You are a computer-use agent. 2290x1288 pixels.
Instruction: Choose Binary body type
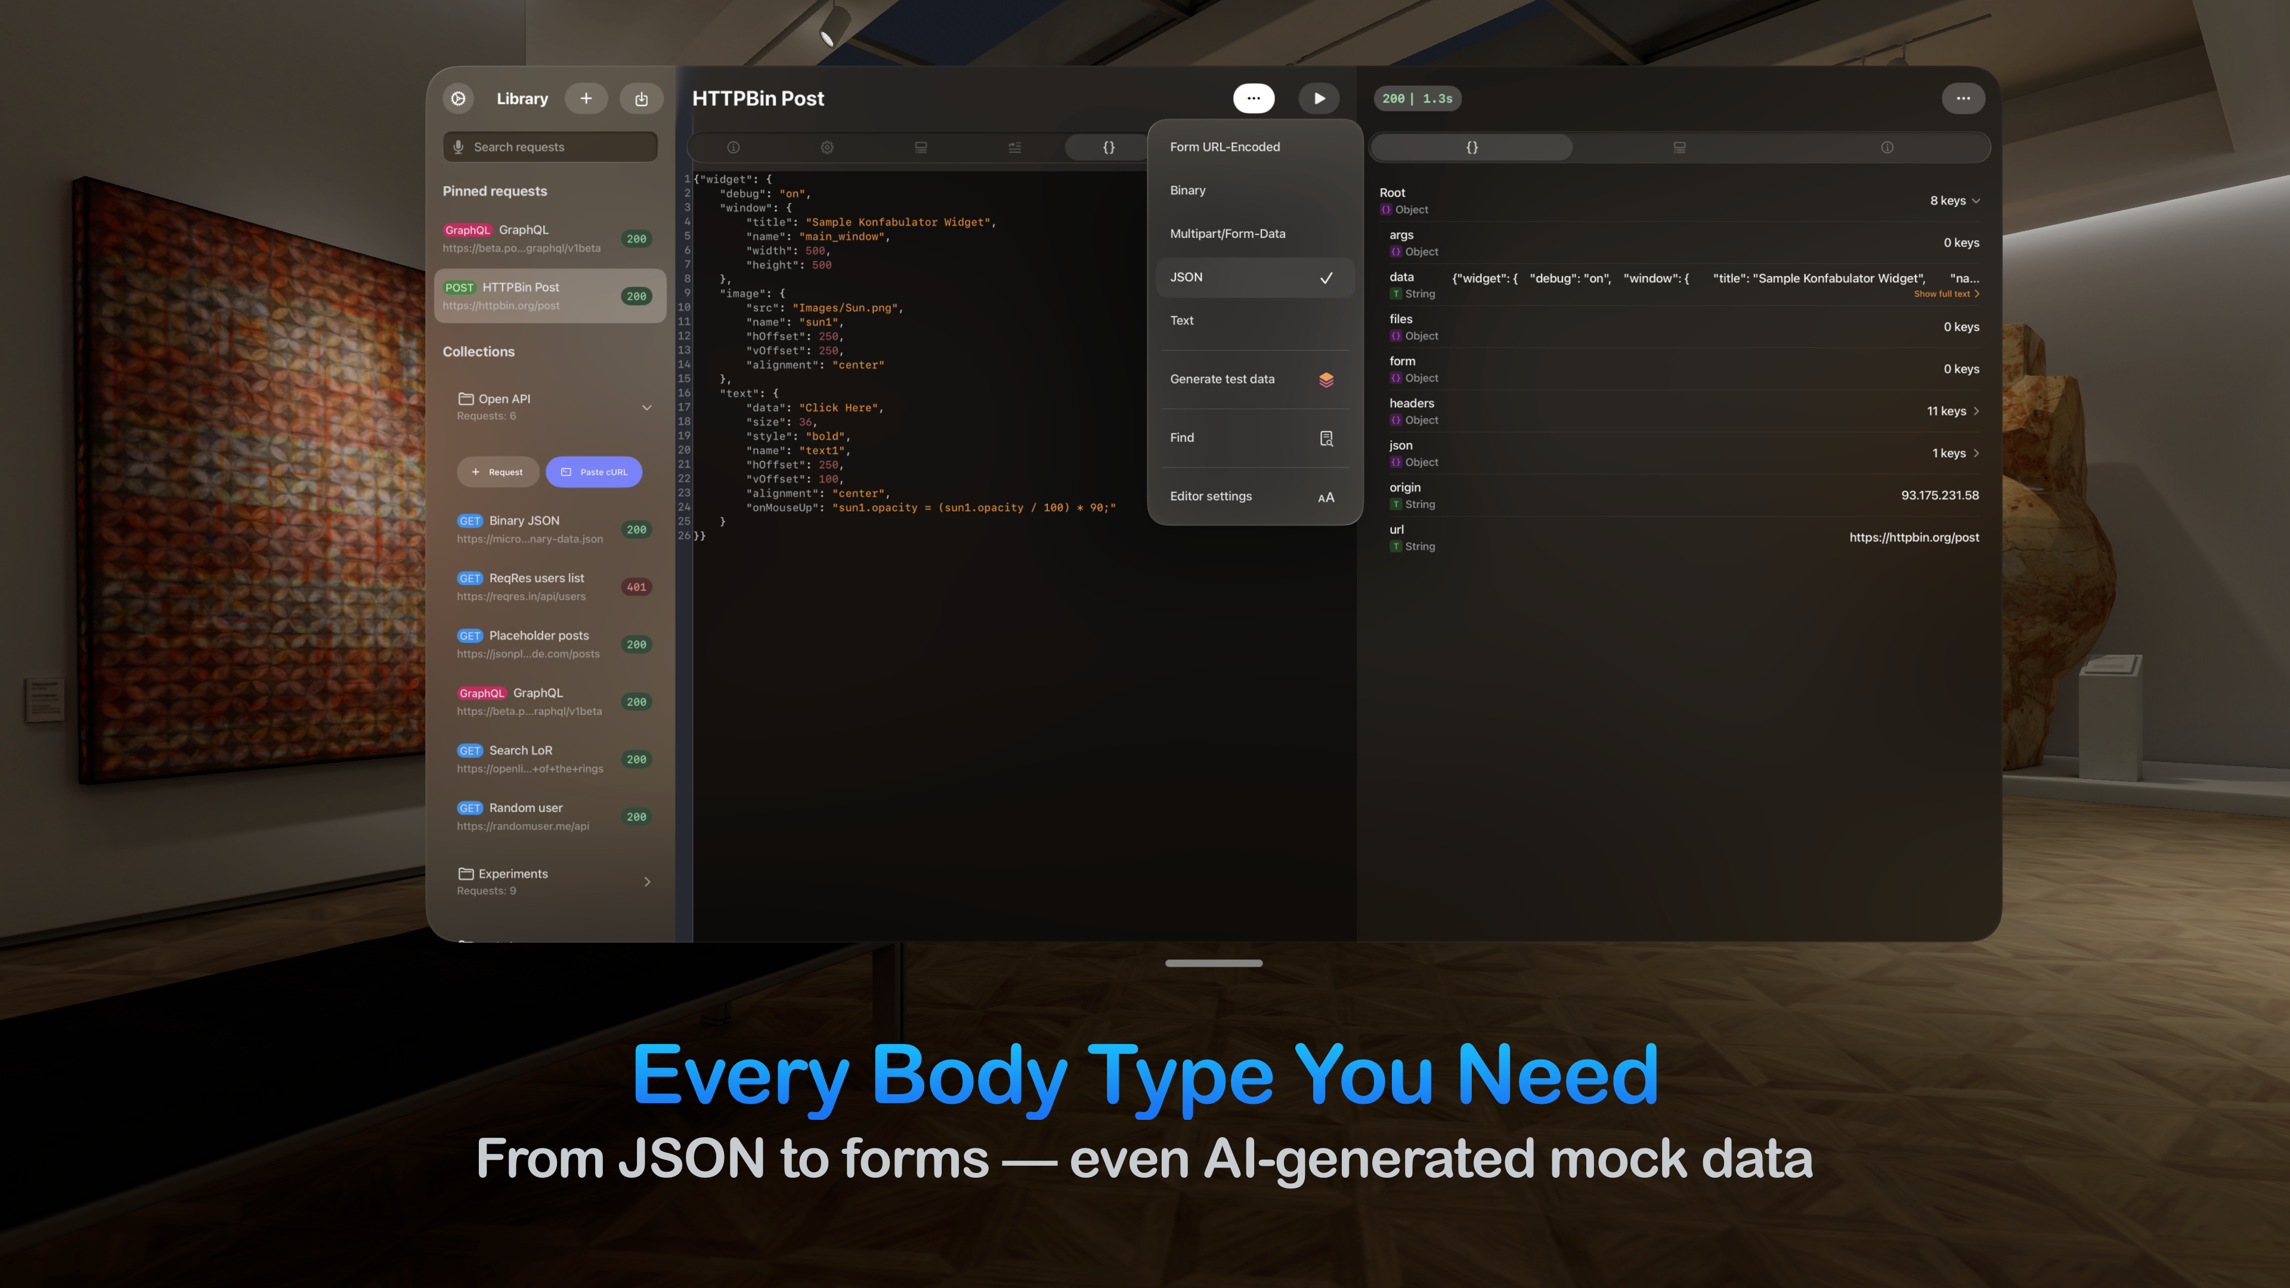tap(1254, 190)
